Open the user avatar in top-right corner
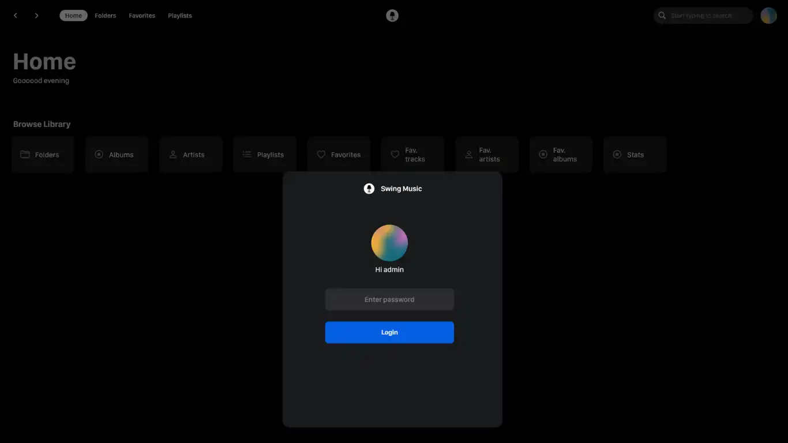Viewport: 788px width, 443px height. [768, 16]
